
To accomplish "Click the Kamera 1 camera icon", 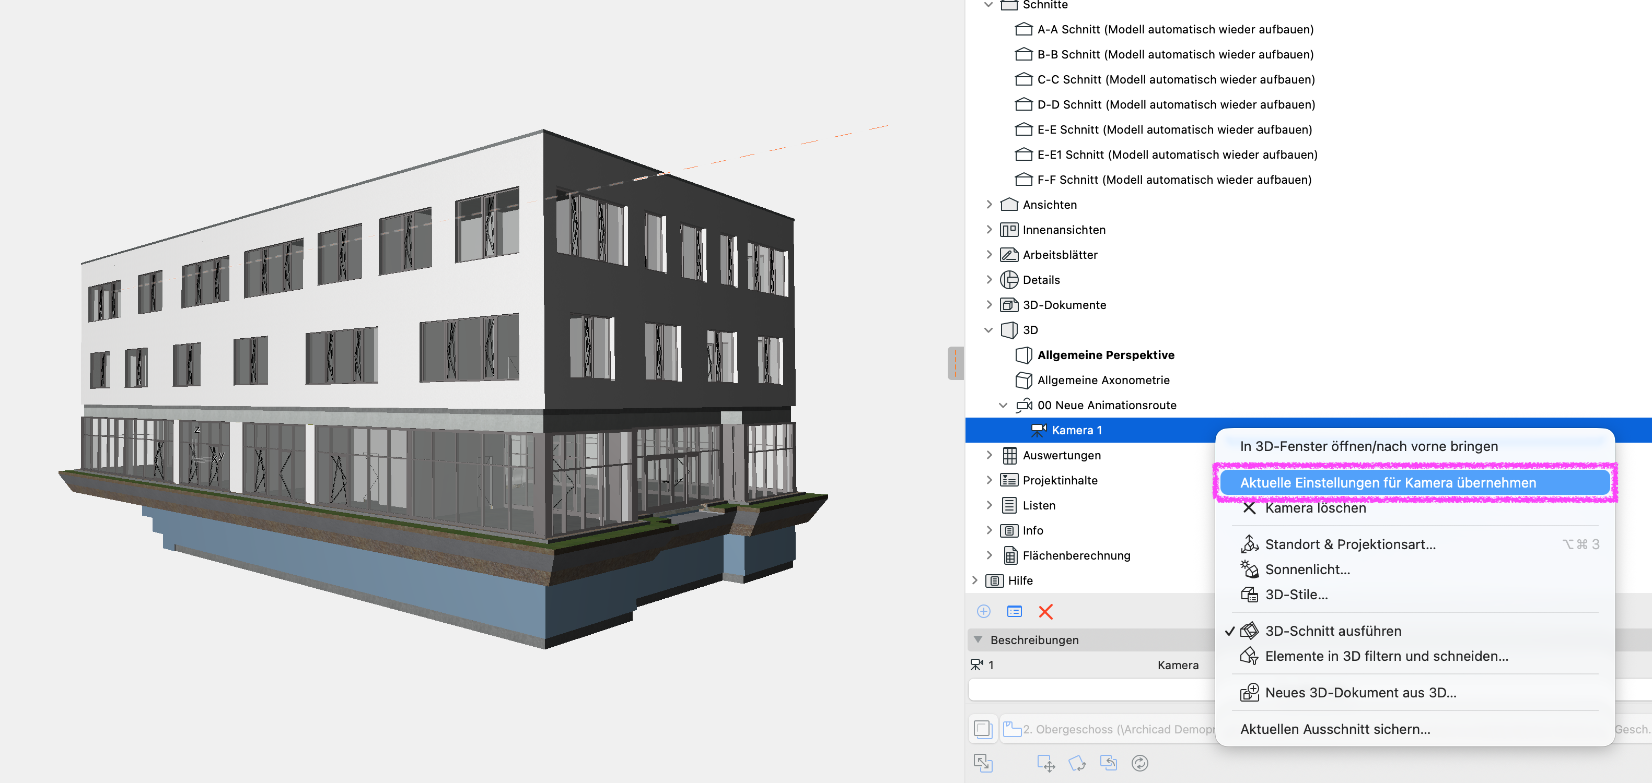I will coord(1038,430).
